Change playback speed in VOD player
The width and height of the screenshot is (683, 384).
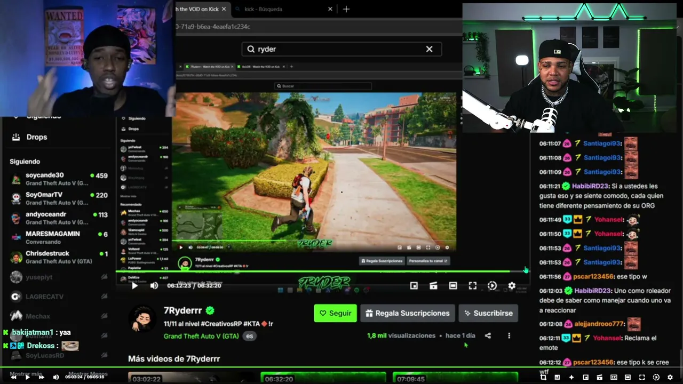click(x=492, y=286)
